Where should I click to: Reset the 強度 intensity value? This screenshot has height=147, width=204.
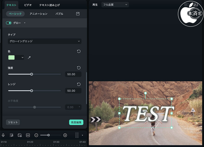79,68
